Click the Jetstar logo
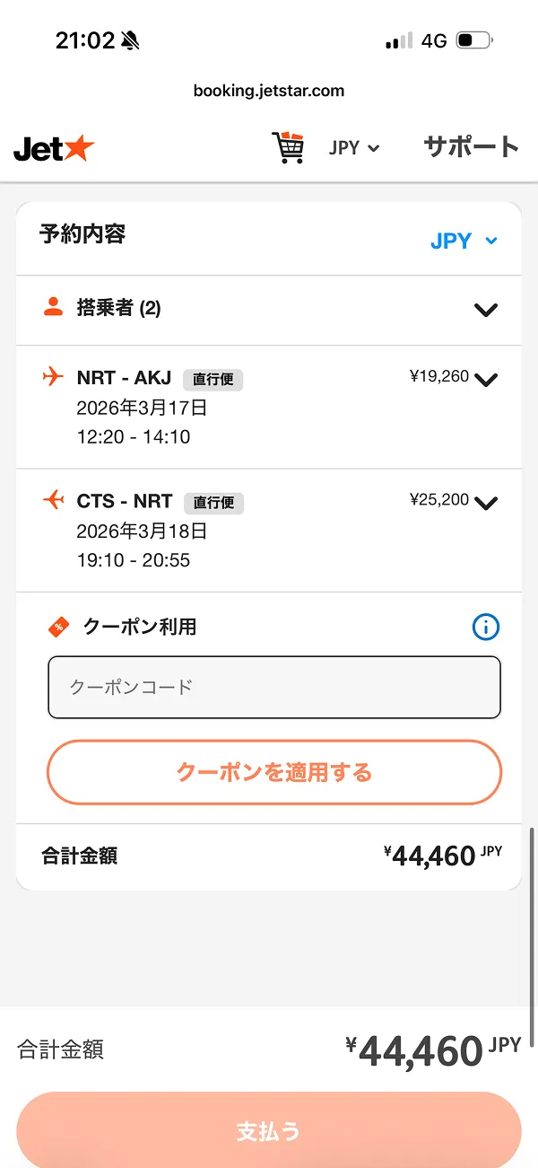 54,148
